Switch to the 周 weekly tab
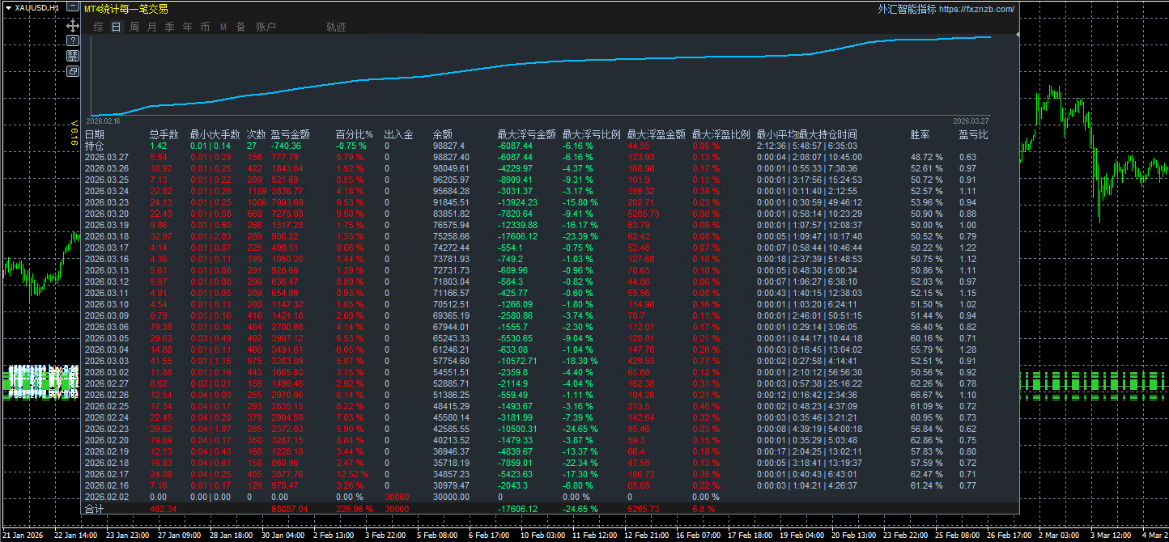The image size is (1169, 542). [134, 27]
